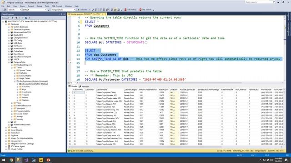291x163 pixels.
Task: Open the Debug menu
Action: (39, 6)
